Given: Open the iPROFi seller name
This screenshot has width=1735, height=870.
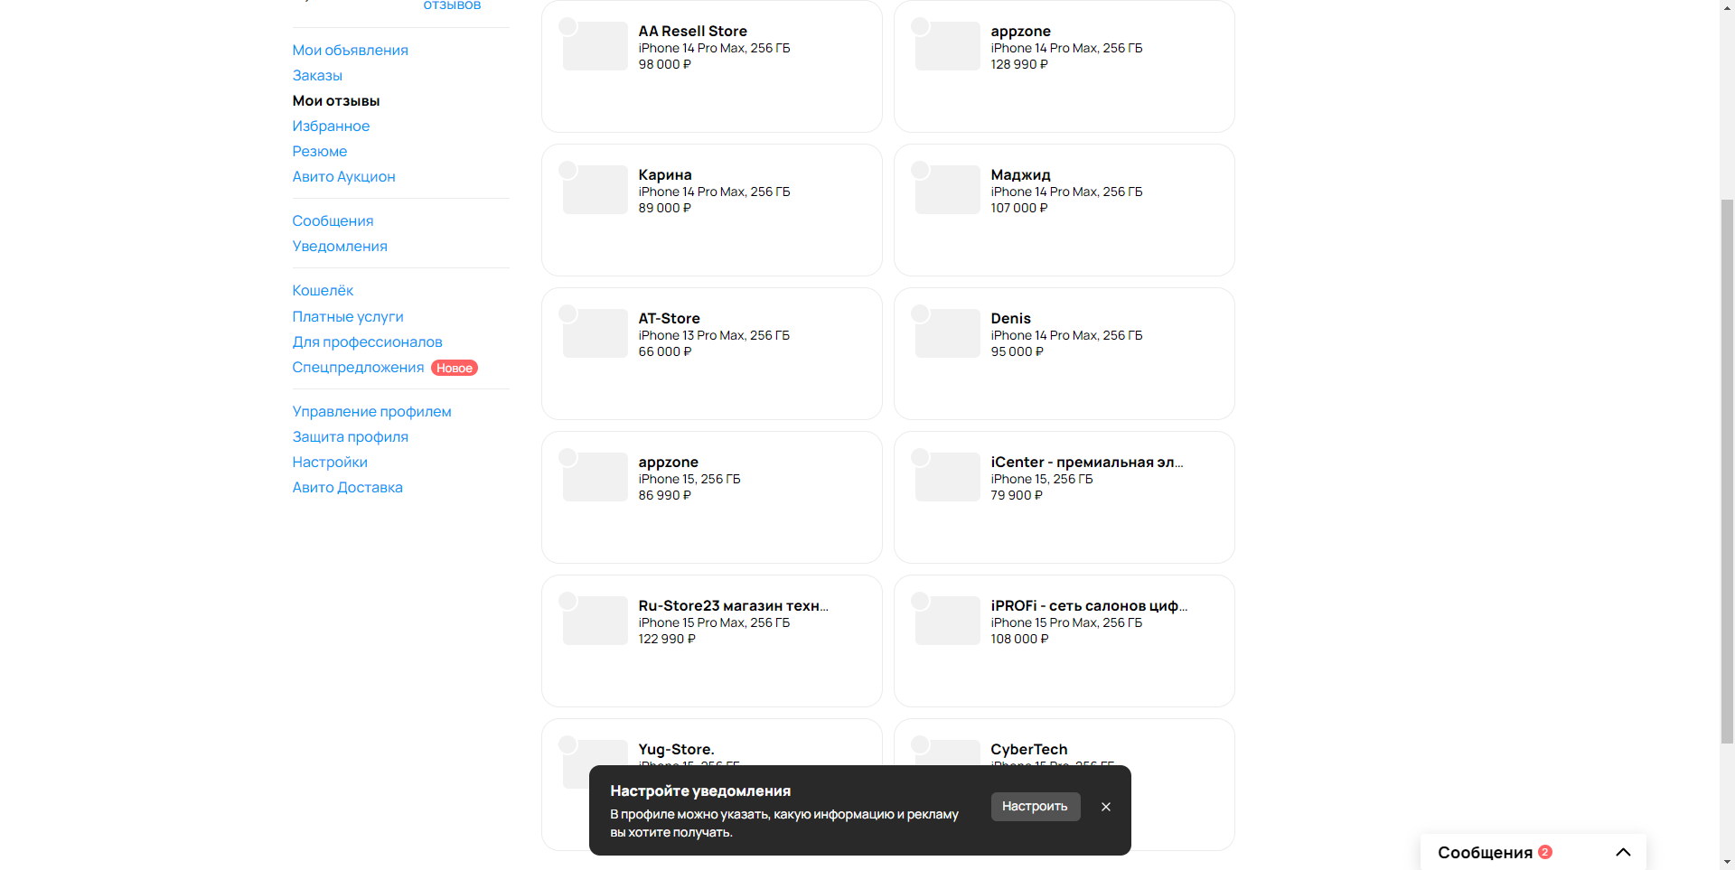Looking at the screenshot, I should (x=1090, y=605).
